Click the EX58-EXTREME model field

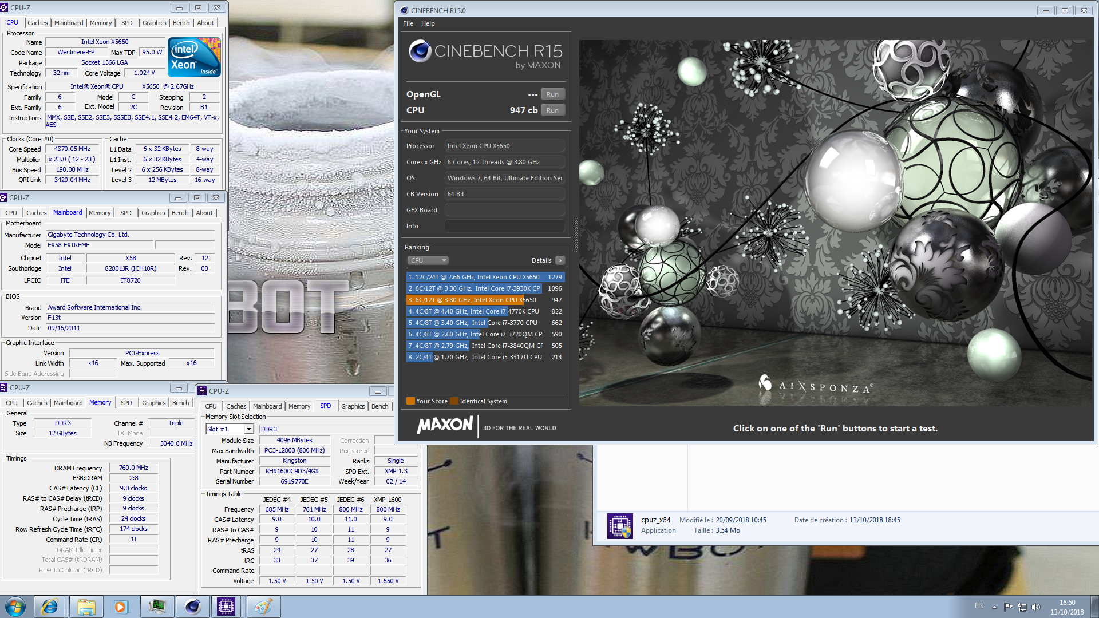coord(100,245)
